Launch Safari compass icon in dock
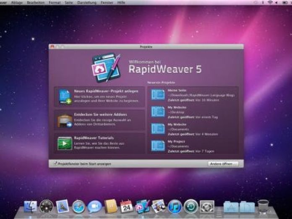292x219 pixels. tap(78, 206)
